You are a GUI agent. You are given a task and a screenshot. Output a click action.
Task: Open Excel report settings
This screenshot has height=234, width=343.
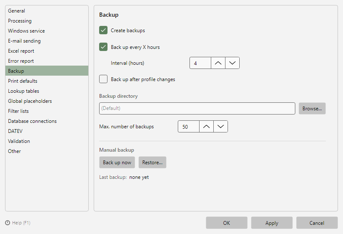[x=47, y=51]
